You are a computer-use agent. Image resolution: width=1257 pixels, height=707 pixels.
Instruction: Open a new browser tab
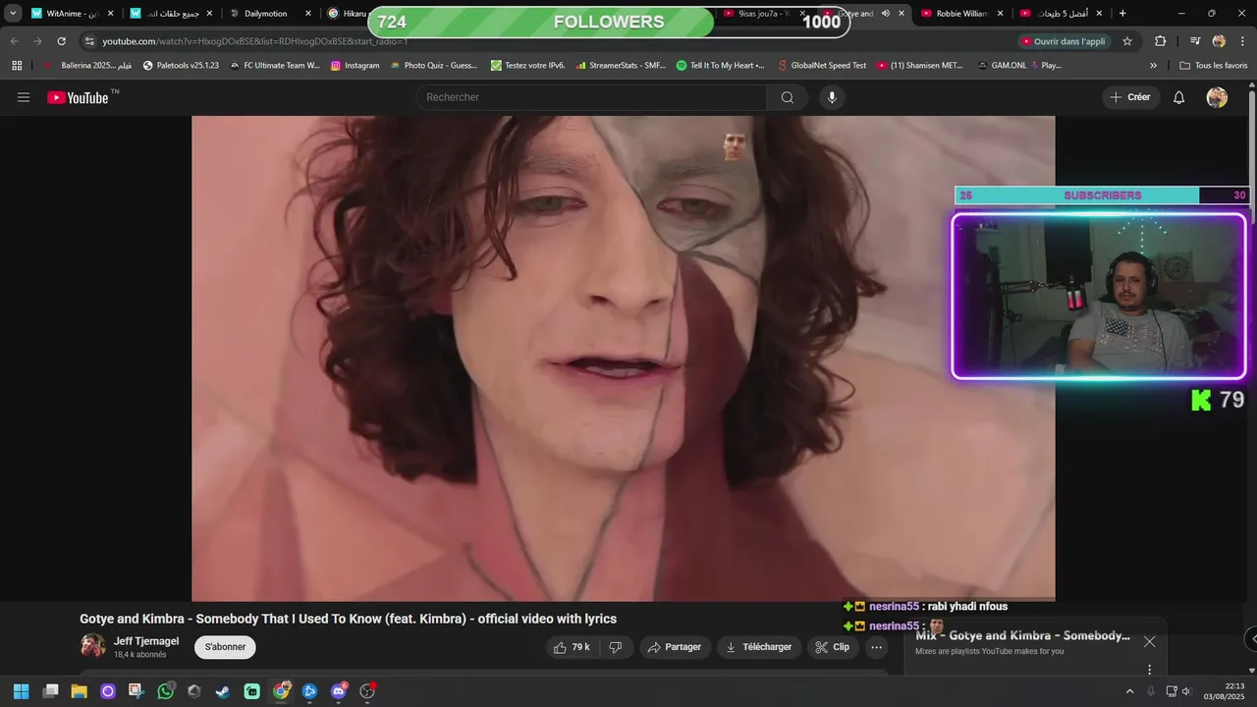coord(1122,14)
